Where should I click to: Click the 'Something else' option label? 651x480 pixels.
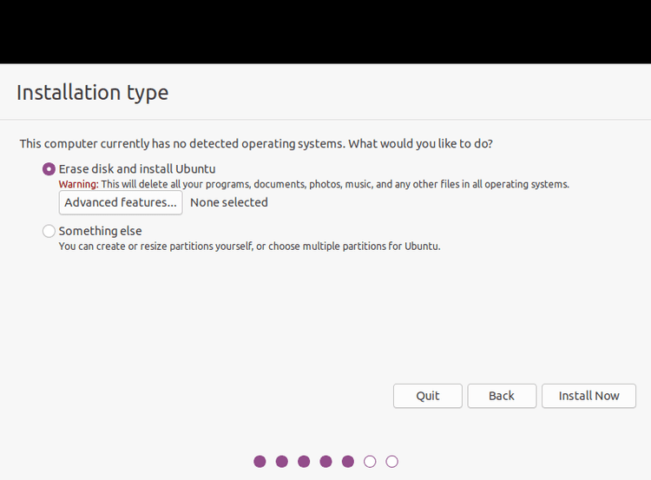tap(100, 231)
